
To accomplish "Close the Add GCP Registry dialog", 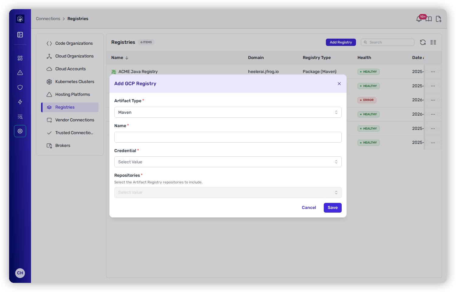I will 339,84.
